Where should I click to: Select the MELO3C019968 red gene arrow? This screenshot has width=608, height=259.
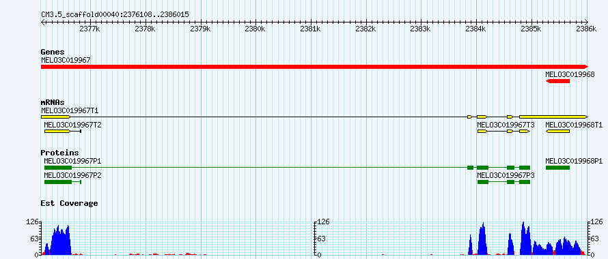(x=557, y=81)
